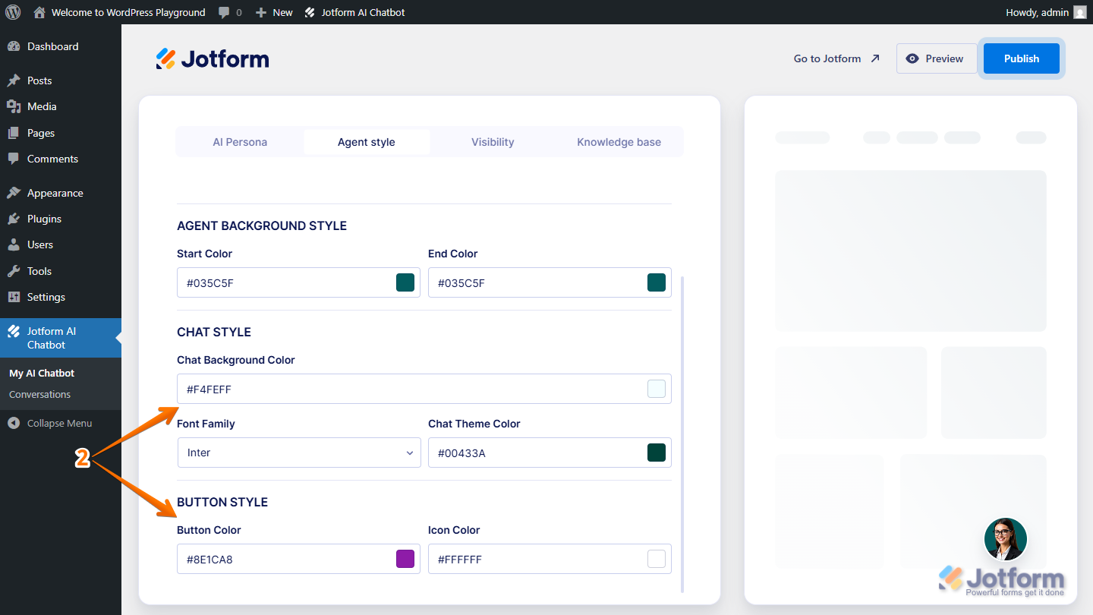
Task: Click the external arrow next to Go to Jotform
Action: [x=875, y=58]
